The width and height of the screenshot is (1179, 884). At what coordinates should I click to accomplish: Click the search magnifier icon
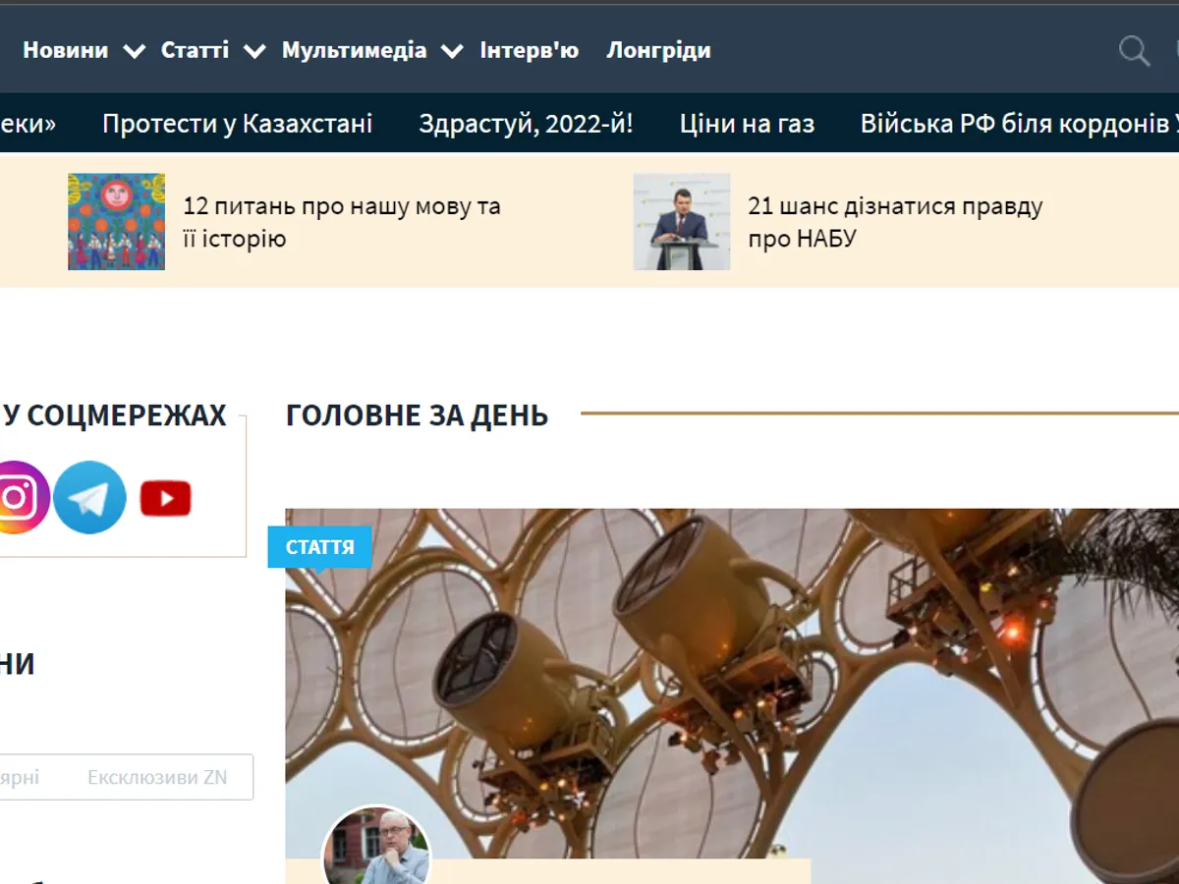coord(1134,51)
